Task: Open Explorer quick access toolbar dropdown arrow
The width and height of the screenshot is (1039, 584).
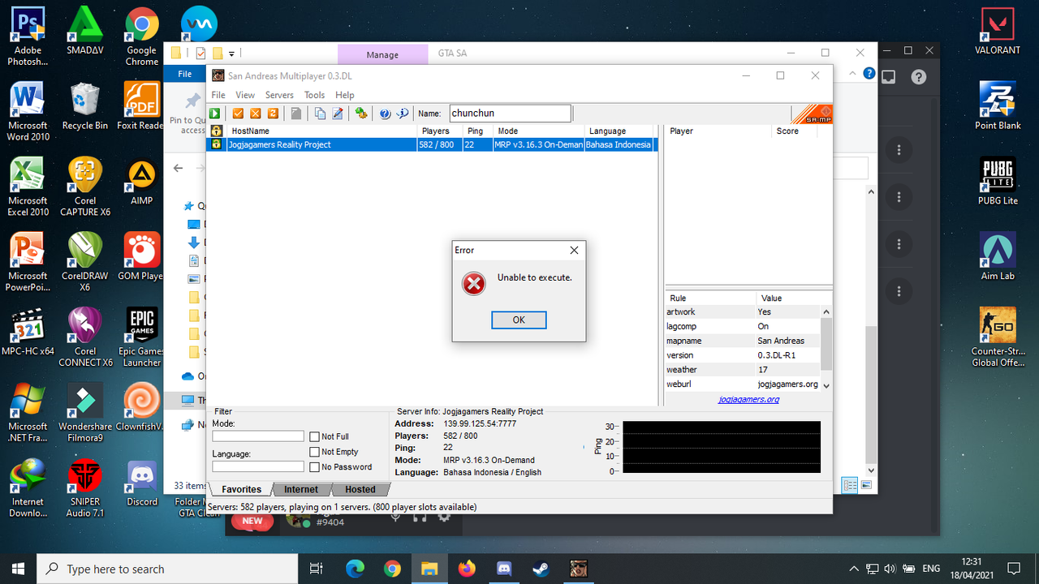Action: [232, 54]
